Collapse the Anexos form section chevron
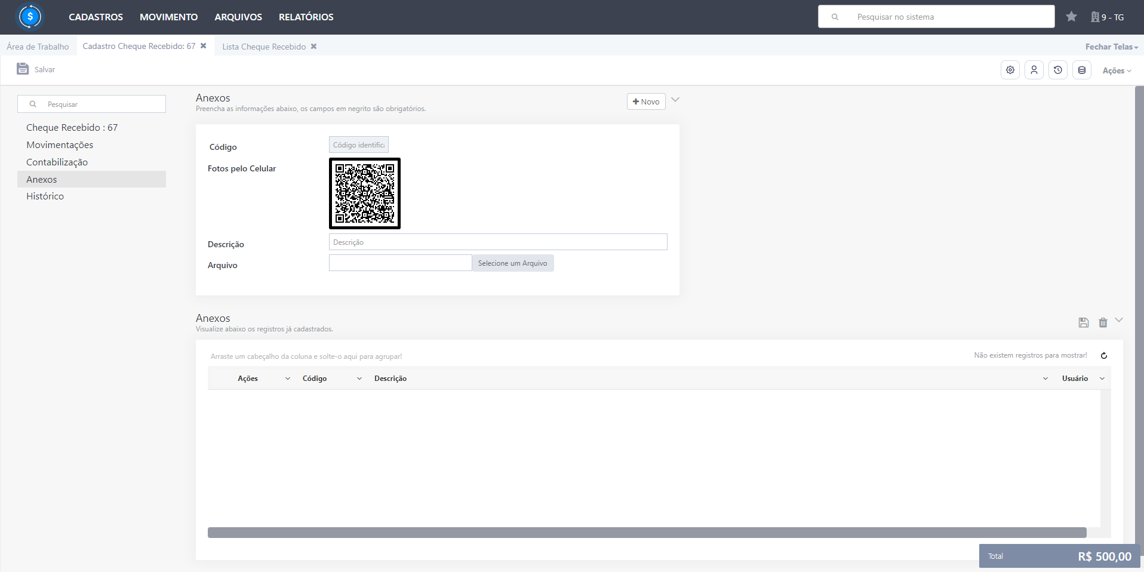The width and height of the screenshot is (1144, 572). tap(675, 100)
